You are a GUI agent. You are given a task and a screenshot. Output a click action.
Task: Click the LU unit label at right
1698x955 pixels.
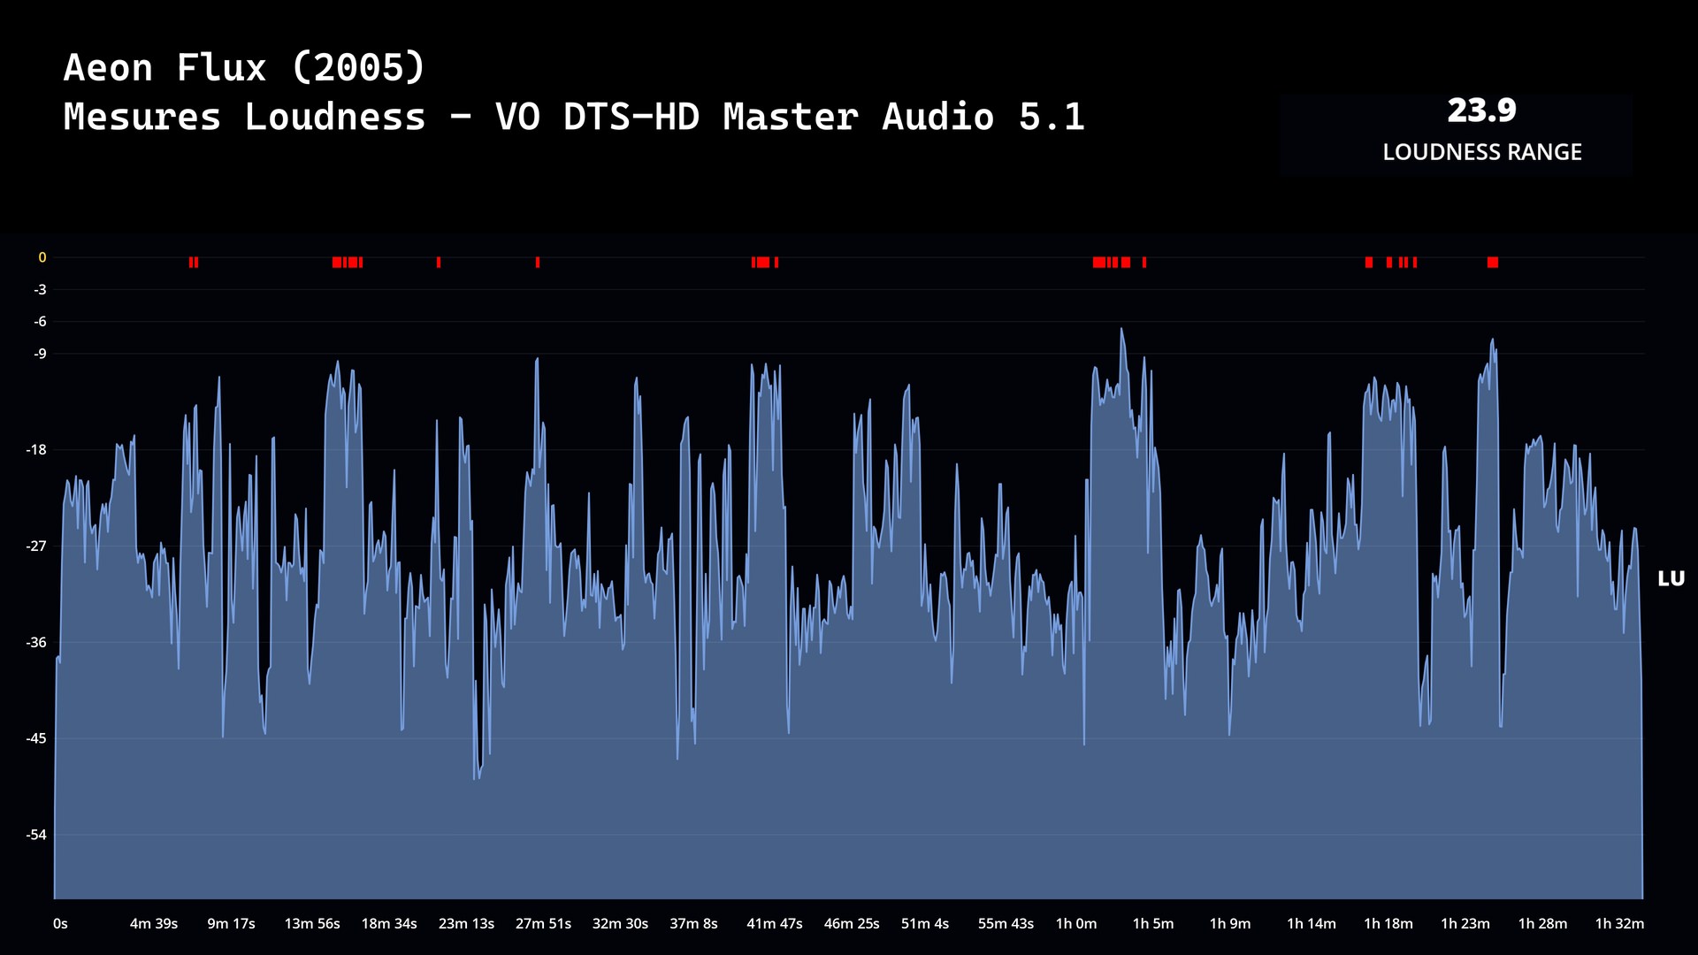[1671, 578]
